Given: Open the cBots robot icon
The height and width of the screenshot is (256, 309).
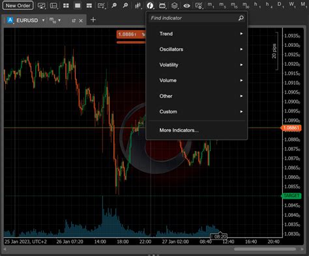Looking at the screenshot, I should pyautogui.click(x=162, y=5).
